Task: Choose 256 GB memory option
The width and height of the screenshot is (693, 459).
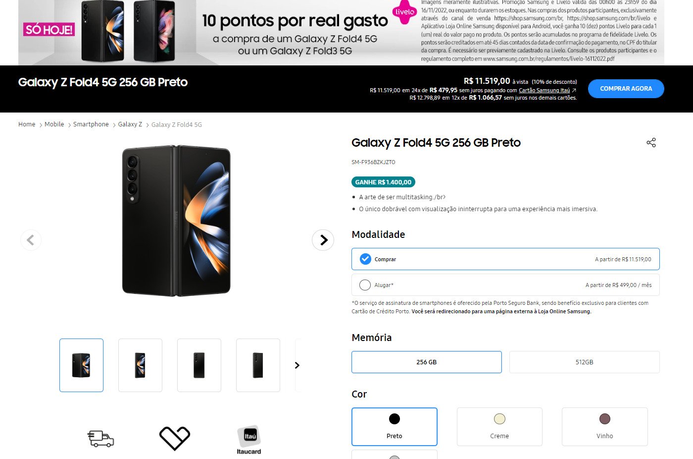Action: 426,362
